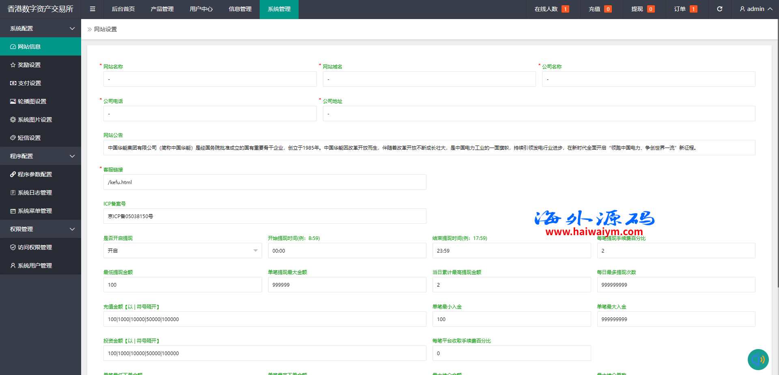Expand the admin user menu

755,9
